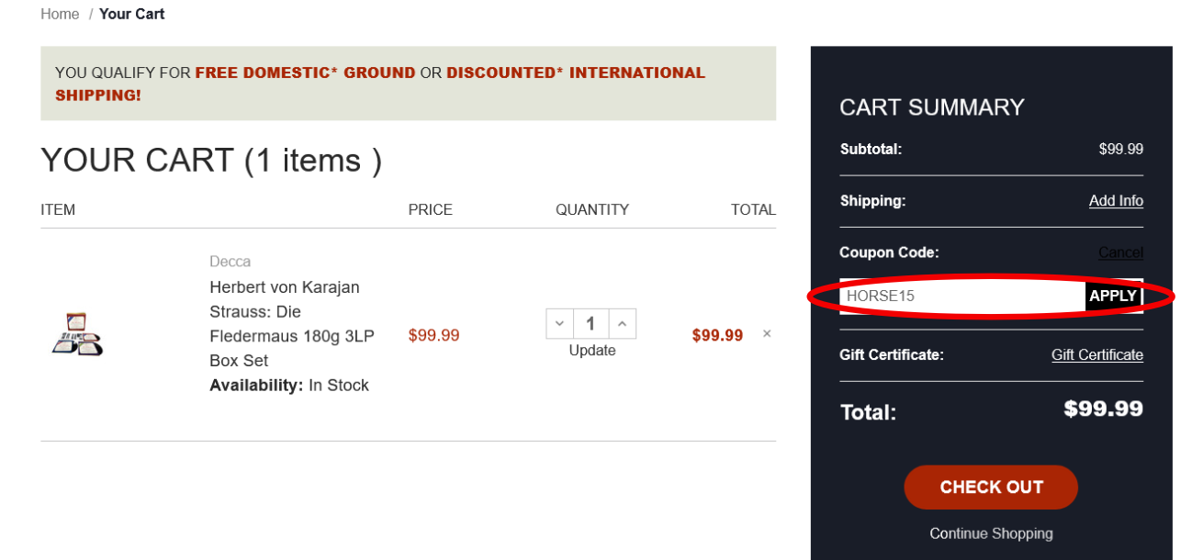Click the quantity decrease arrow
The image size is (1203, 560).
[559, 323]
